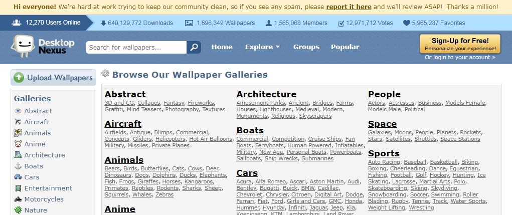The width and height of the screenshot is (512, 215).
Task: Click the Desktop Nexus logo
Action: pos(42,47)
